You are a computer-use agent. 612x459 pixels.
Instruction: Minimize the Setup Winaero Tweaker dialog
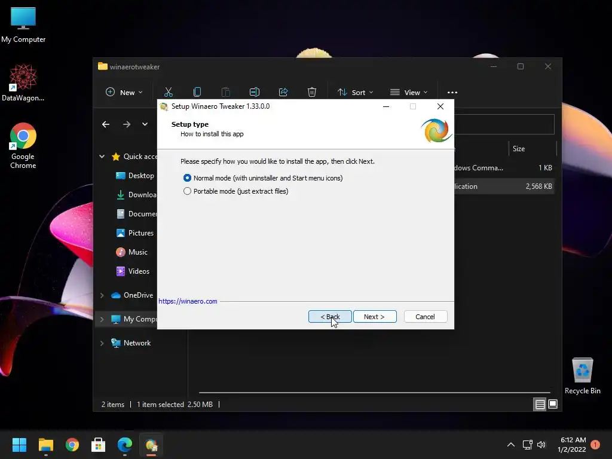(x=386, y=106)
